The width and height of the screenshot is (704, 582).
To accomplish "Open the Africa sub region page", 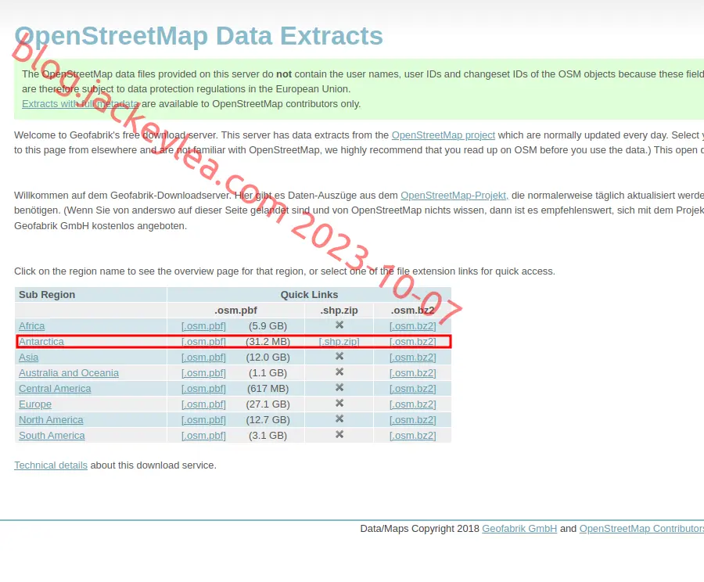I will coord(32,326).
